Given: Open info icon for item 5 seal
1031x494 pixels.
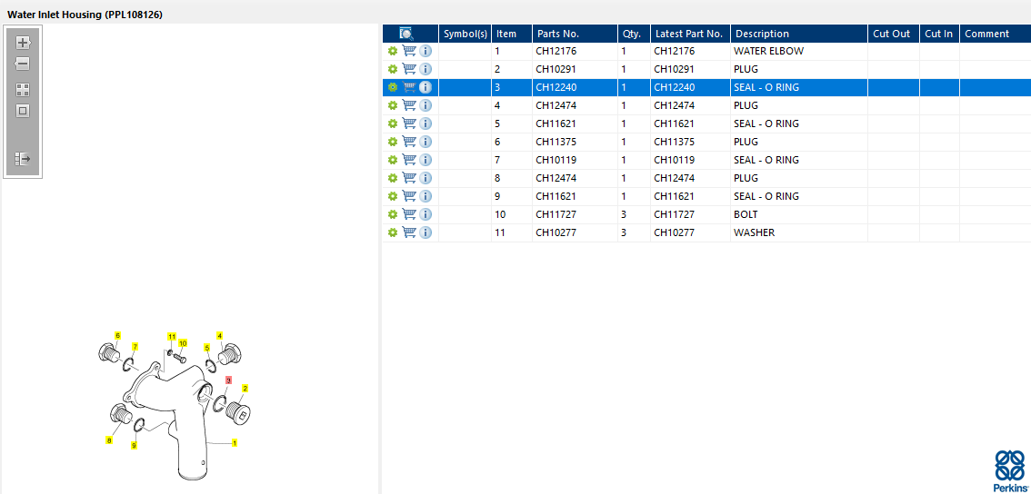Looking at the screenshot, I should [x=425, y=123].
